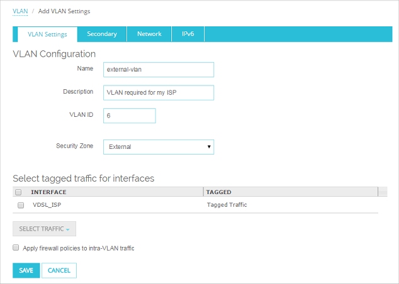The width and height of the screenshot is (399, 284).
Task: Click the CANCEL button
Action: (x=59, y=270)
